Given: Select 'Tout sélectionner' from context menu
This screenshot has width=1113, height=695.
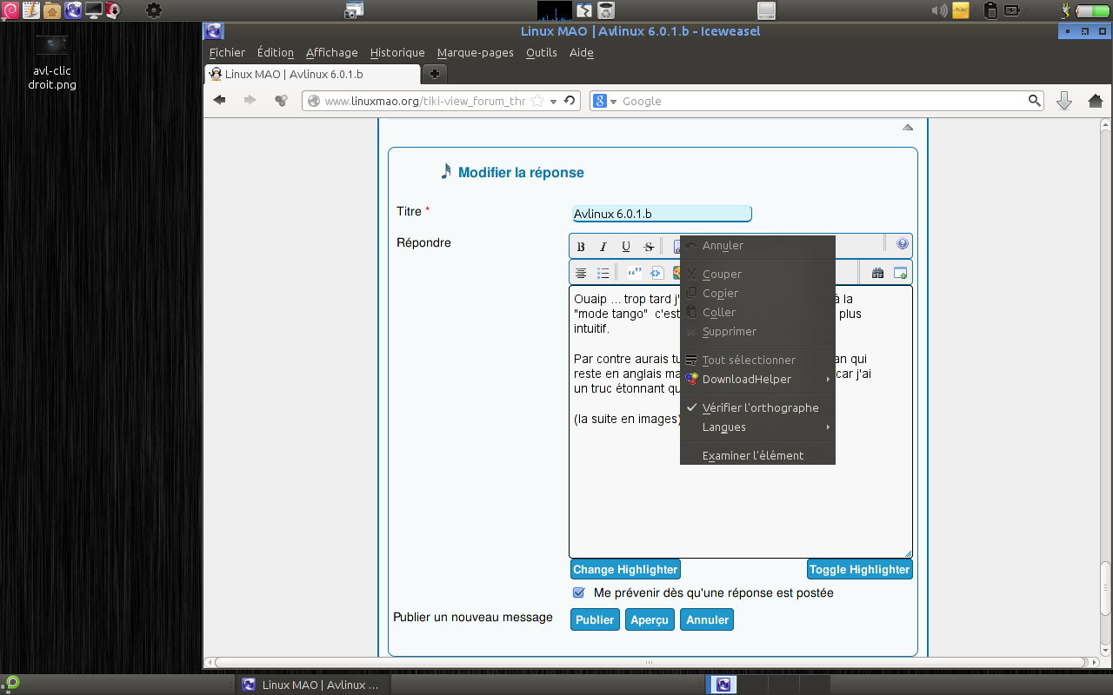Looking at the screenshot, I should click(x=749, y=360).
